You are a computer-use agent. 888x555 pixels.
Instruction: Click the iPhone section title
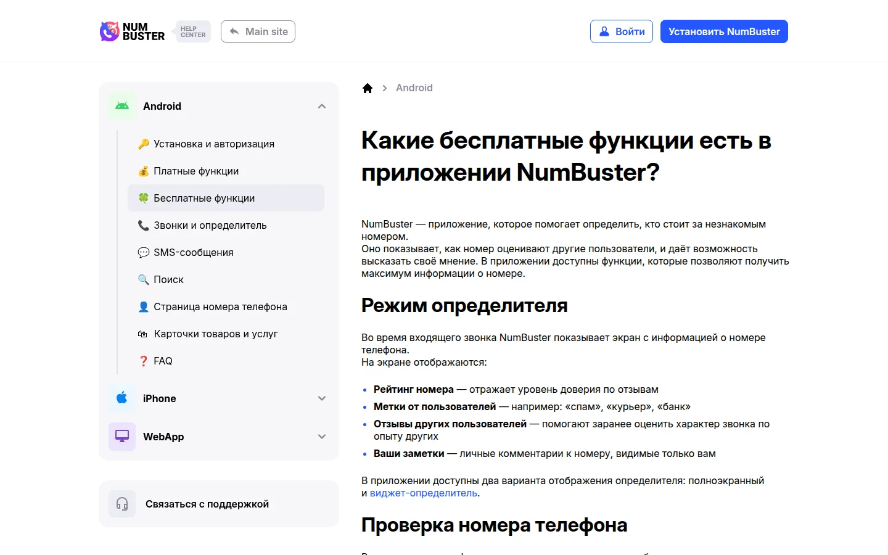coord(160,398)
